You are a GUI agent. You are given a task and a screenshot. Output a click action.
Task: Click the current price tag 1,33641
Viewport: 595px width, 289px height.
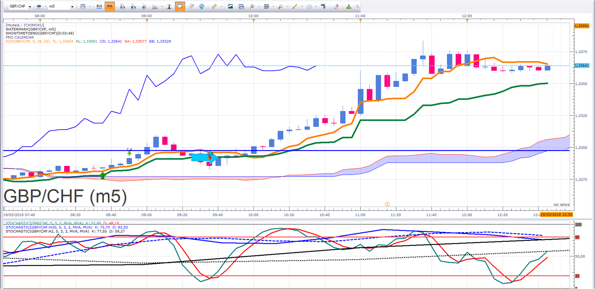[x=581, y=66]
